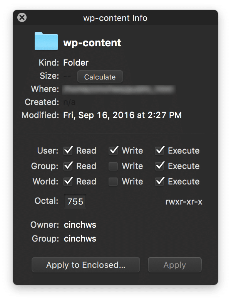Click Apply to Enclosed button
Viewport: 231px width, 301px height.
(85, 265)
